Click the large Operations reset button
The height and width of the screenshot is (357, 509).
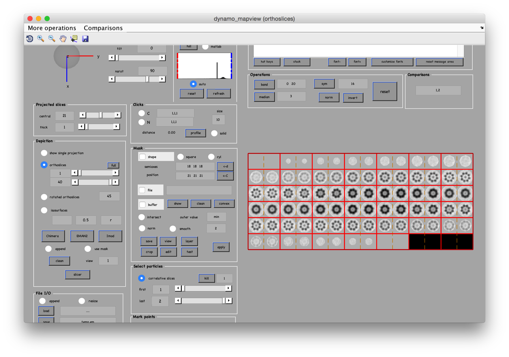click(x=385, y=92)
